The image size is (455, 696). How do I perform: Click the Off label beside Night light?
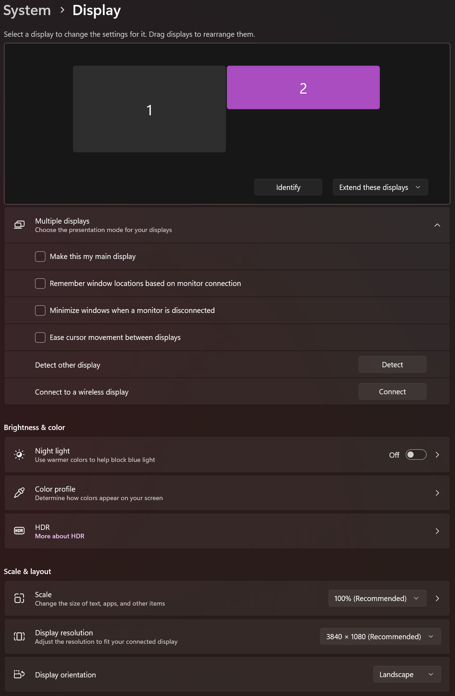[394, 455]
